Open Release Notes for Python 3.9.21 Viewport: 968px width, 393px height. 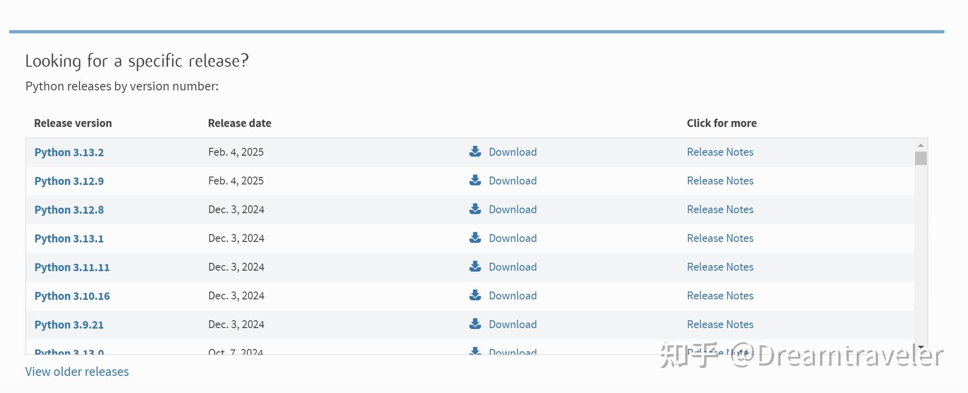point(720,324)
